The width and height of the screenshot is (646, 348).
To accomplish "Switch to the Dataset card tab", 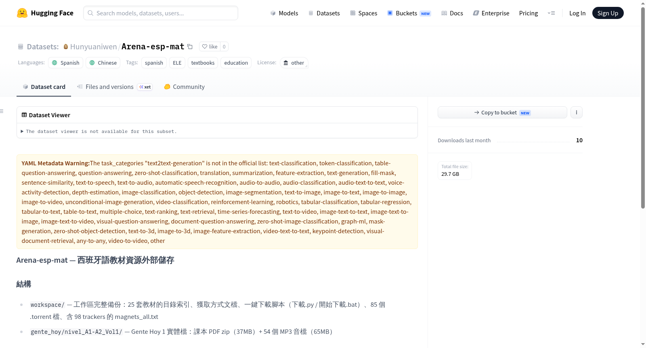I will (44, 87).
